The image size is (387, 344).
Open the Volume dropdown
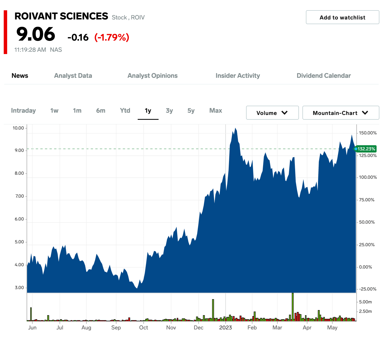click(x=272, y=113)
